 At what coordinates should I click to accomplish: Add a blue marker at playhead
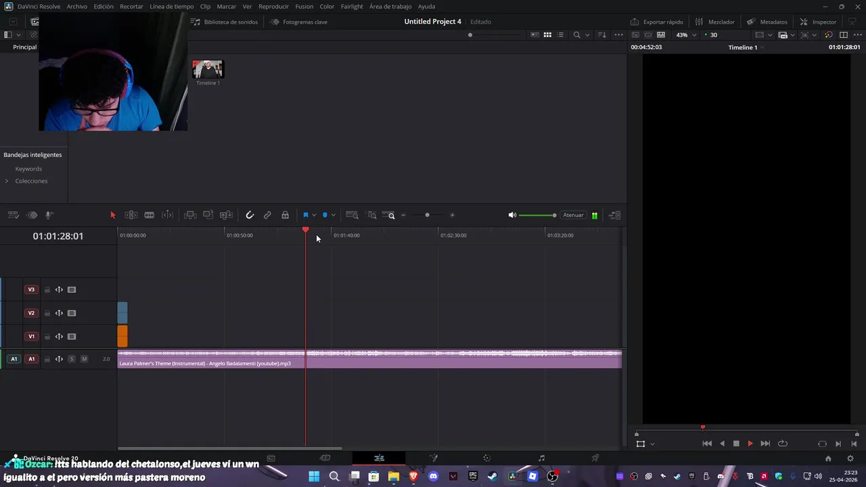point(325,215)
